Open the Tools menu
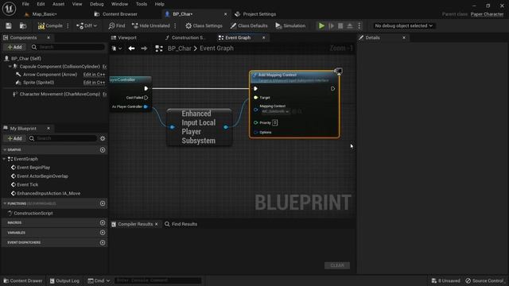Screen dimensions: 509x286 (x=142, y=4)
